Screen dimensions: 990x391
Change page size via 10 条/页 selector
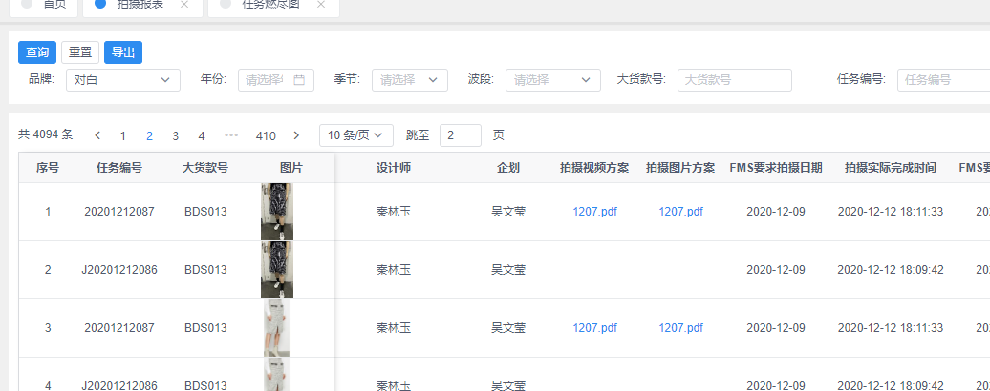(355, 135)
